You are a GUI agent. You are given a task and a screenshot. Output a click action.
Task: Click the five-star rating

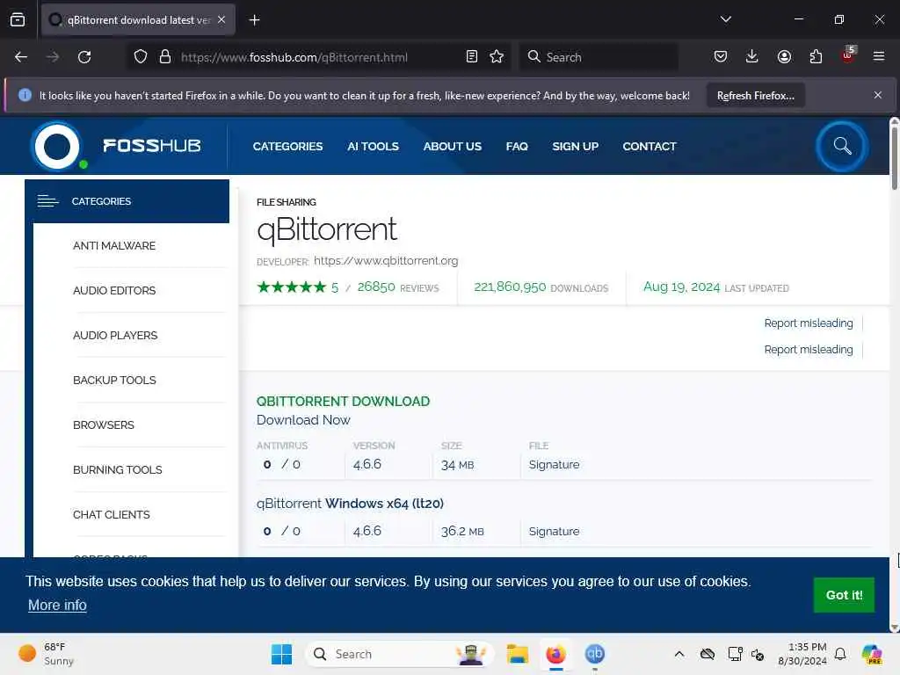coord(292,287)
